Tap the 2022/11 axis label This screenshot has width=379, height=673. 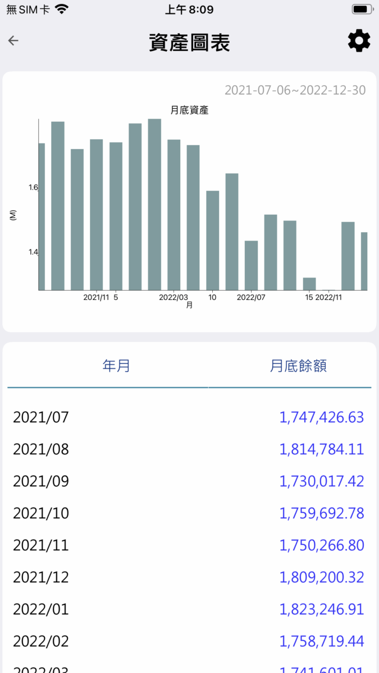pos(328,297)
